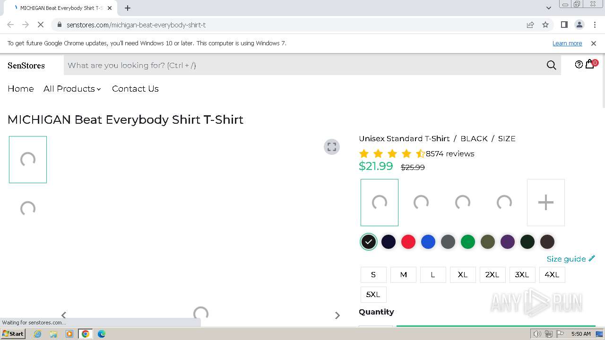
Task: Select size M
Action: point(403,275)
